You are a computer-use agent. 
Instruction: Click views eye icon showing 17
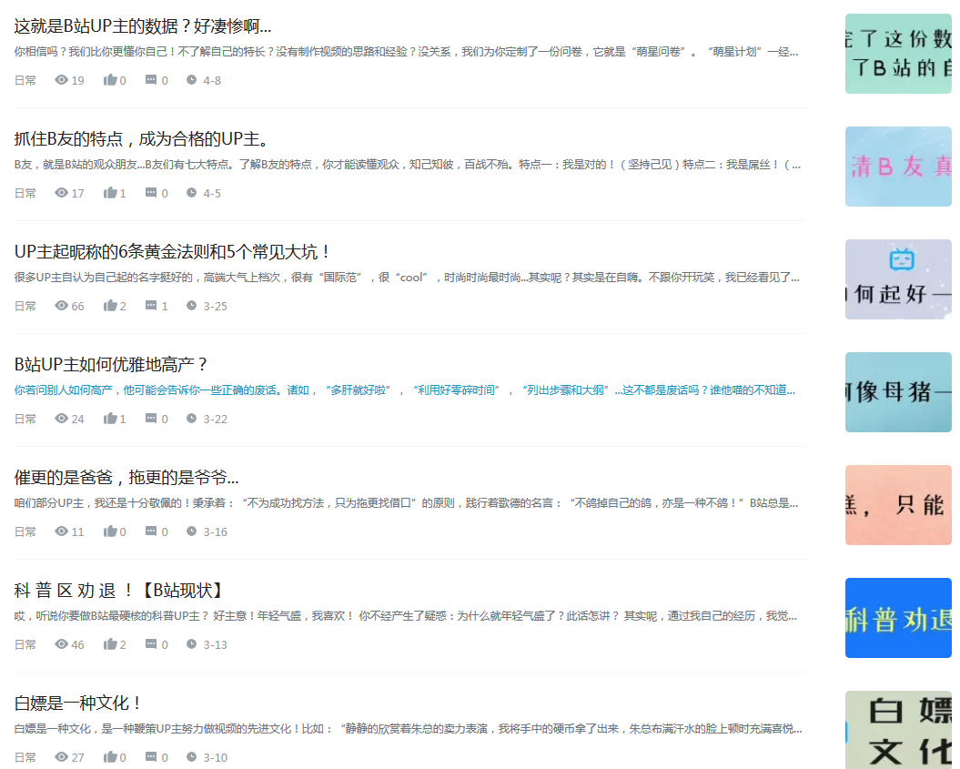pos(61,192)
